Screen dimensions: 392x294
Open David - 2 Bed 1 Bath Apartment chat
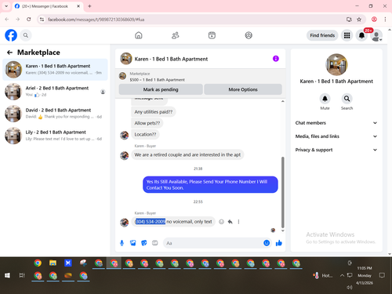pyautogui.click(x=55, y=114)
